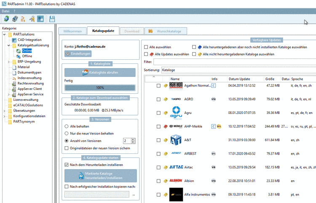
Task: Click the Filter input field
Action: pyautogui.click(x=235, y=62)
